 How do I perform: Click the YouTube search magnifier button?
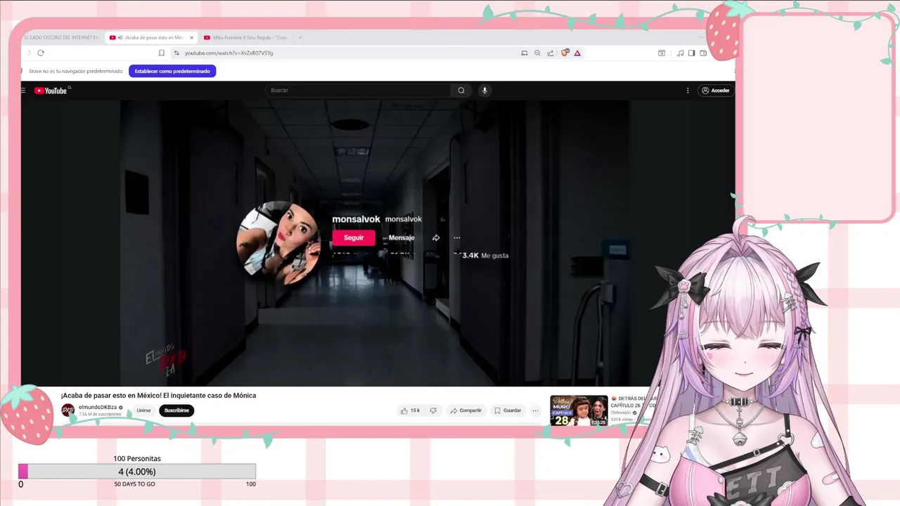click(461, 90)
